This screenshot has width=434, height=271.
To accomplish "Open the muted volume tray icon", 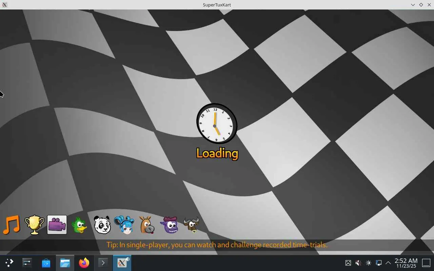I will click(358, 263).
